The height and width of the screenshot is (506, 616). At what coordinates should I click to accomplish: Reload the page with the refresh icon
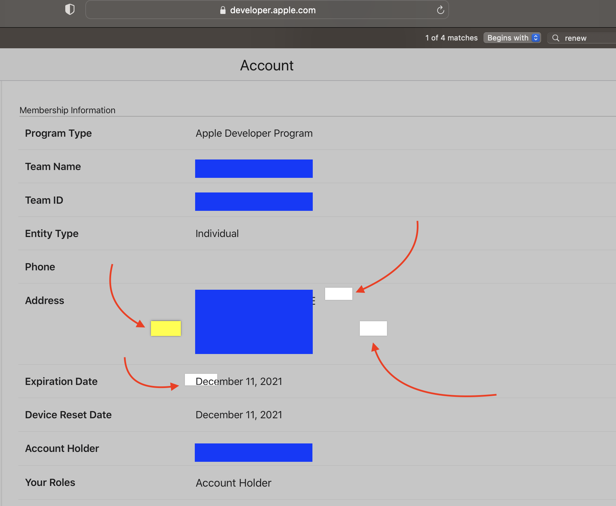click(x=441, y=10)
